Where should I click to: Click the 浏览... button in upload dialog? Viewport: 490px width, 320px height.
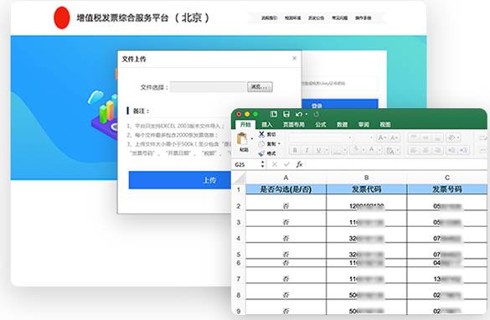(260, 87)
